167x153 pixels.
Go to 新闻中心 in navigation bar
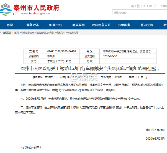click(55, 25)
